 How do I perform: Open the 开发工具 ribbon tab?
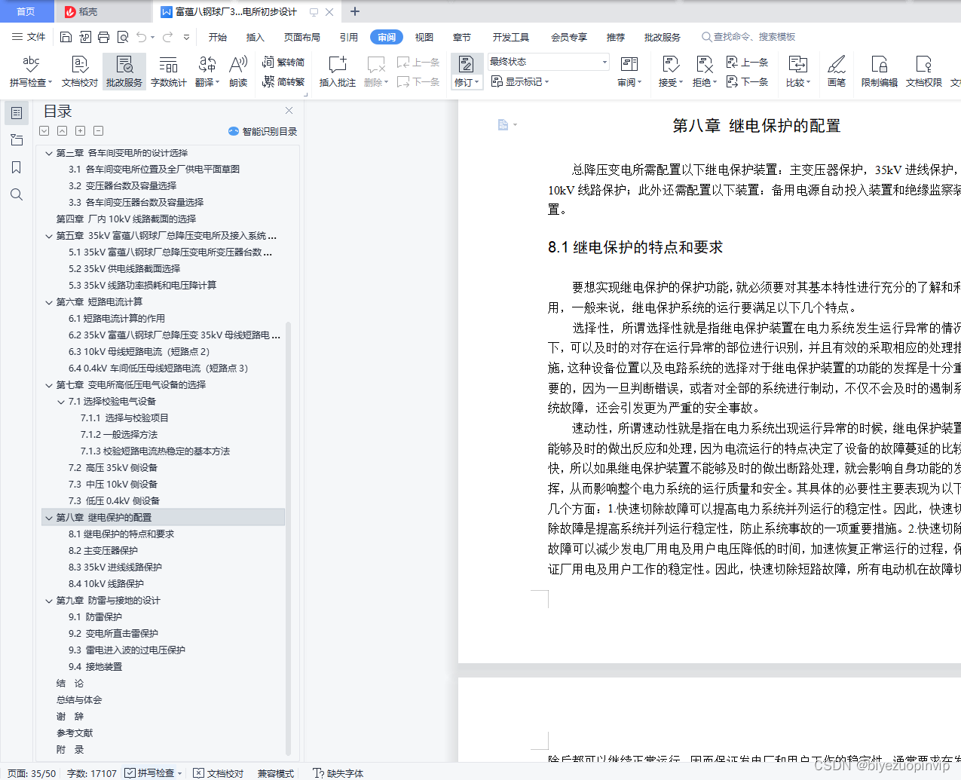click(513, 36)
